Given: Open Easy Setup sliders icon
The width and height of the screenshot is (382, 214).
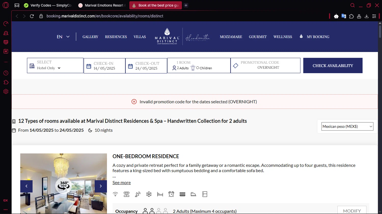Looking at the screenshot, I should (x=374, y=16).
